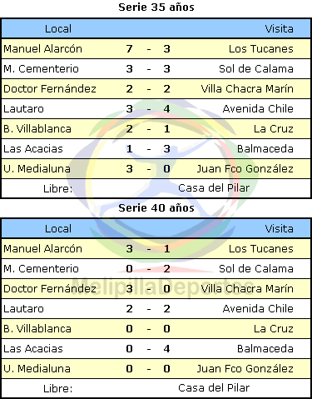Click the Serie 35 años heading
This screenshot has width=312, height=399.
click(156, 7)
